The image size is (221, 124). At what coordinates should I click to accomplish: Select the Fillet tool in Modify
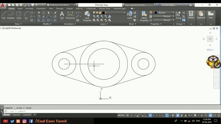tap(48, 17)
